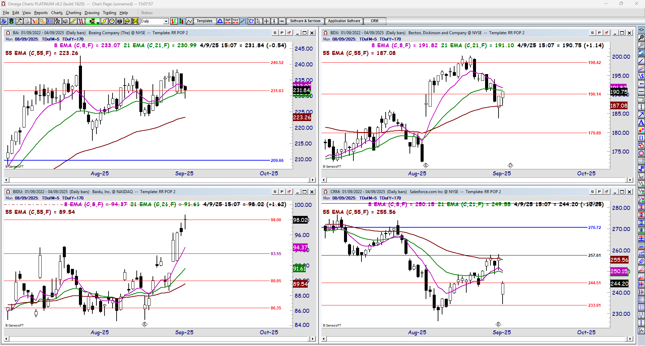This screenshot has width=645, height=346.
Task: Click the blue undo arrow icon
Action: tap(641, 53)
